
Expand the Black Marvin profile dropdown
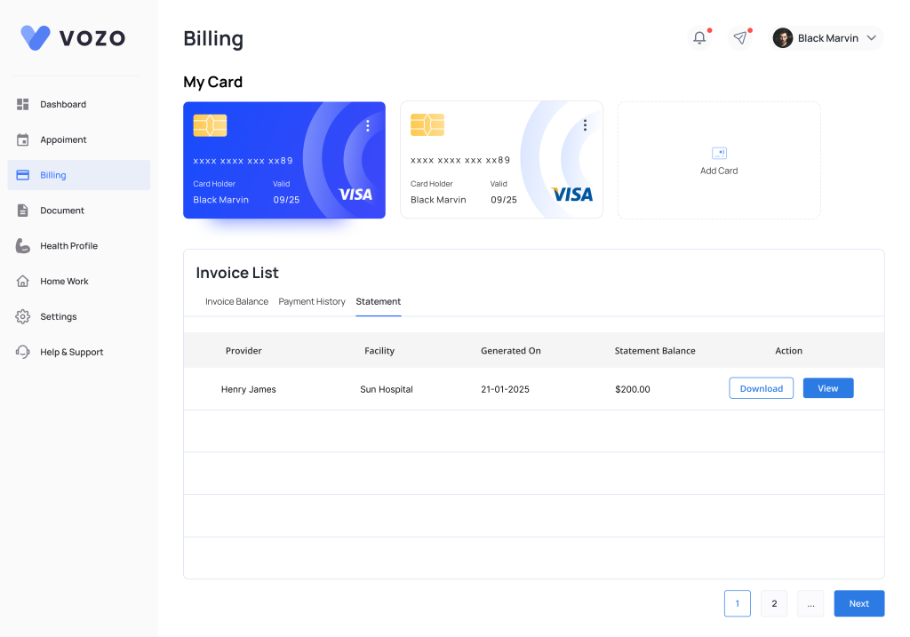click(x=871, y=38)
